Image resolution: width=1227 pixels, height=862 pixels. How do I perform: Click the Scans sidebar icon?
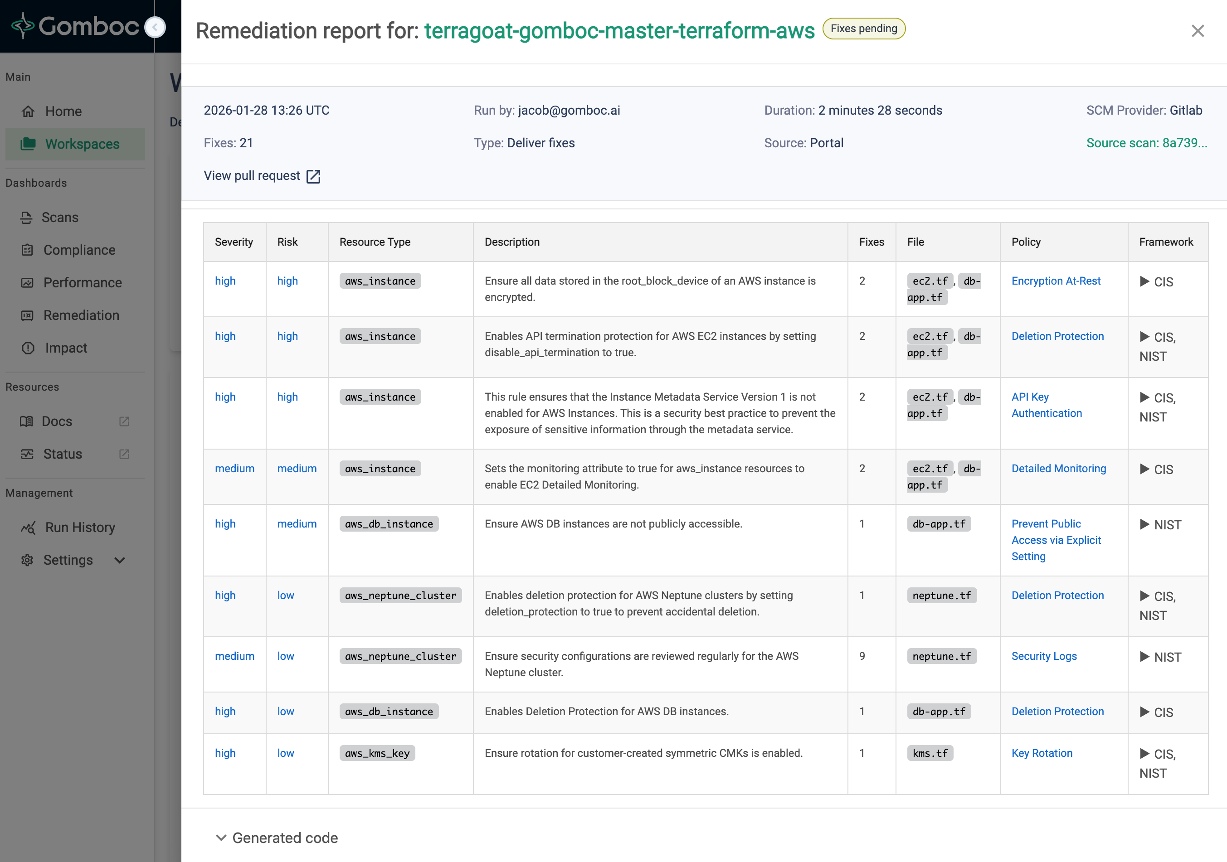[26, 218]
